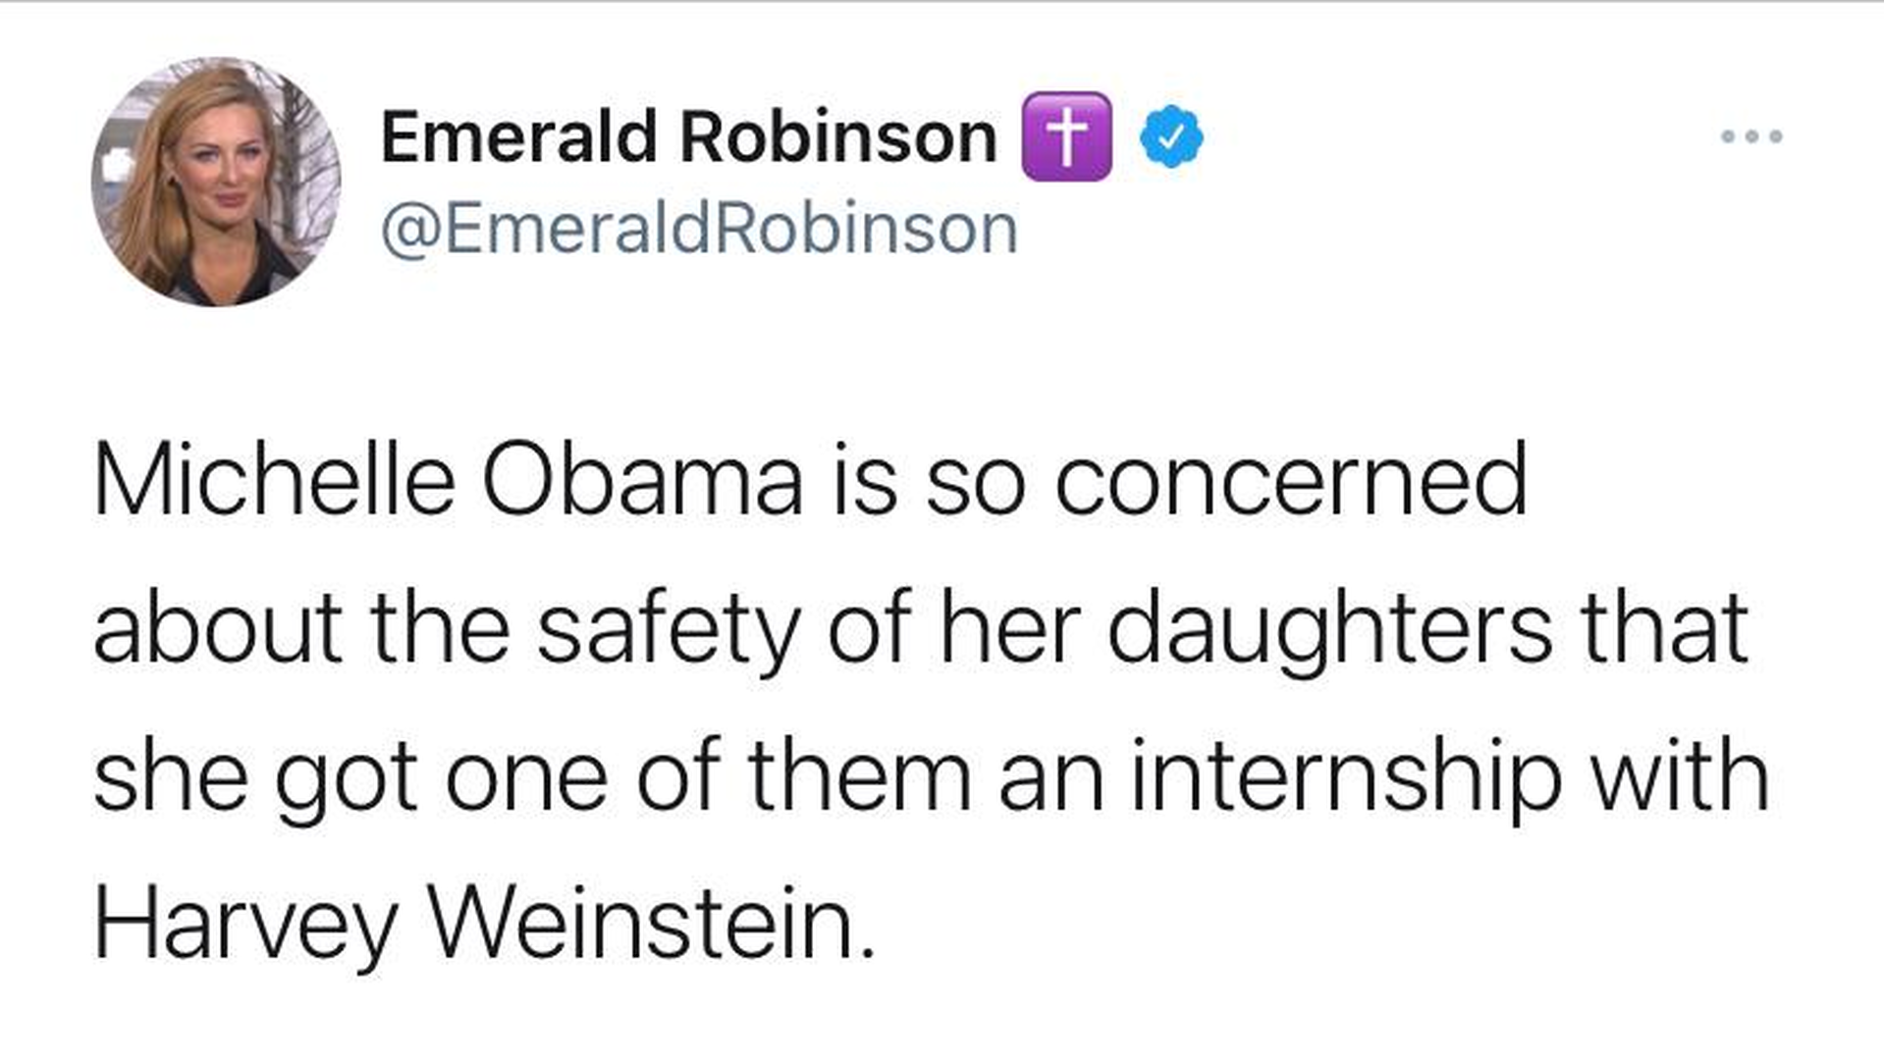Open the three-dot more options menu
Image resolution: width=1884 pixels, height=1060 pixels.
point(1751,136)
